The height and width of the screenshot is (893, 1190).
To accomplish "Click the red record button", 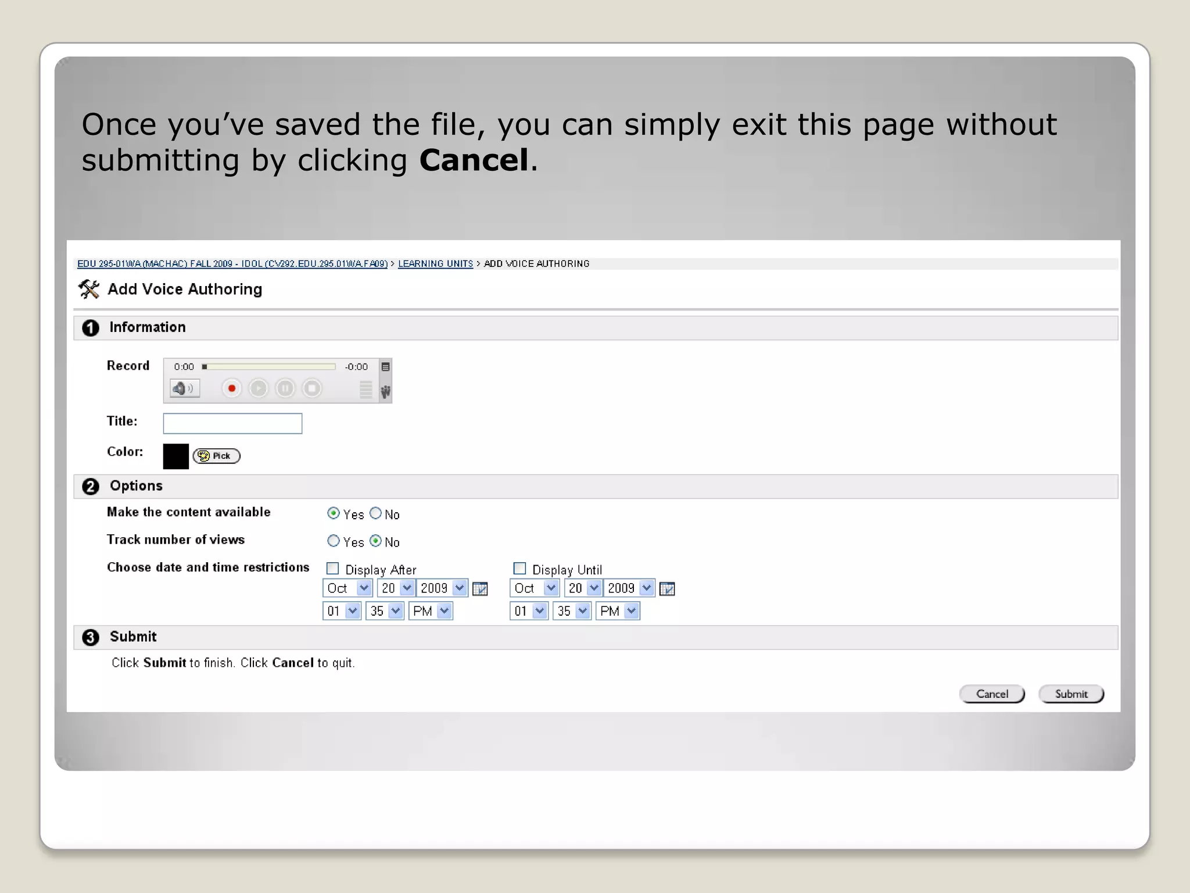I will (x=231, y=388).
